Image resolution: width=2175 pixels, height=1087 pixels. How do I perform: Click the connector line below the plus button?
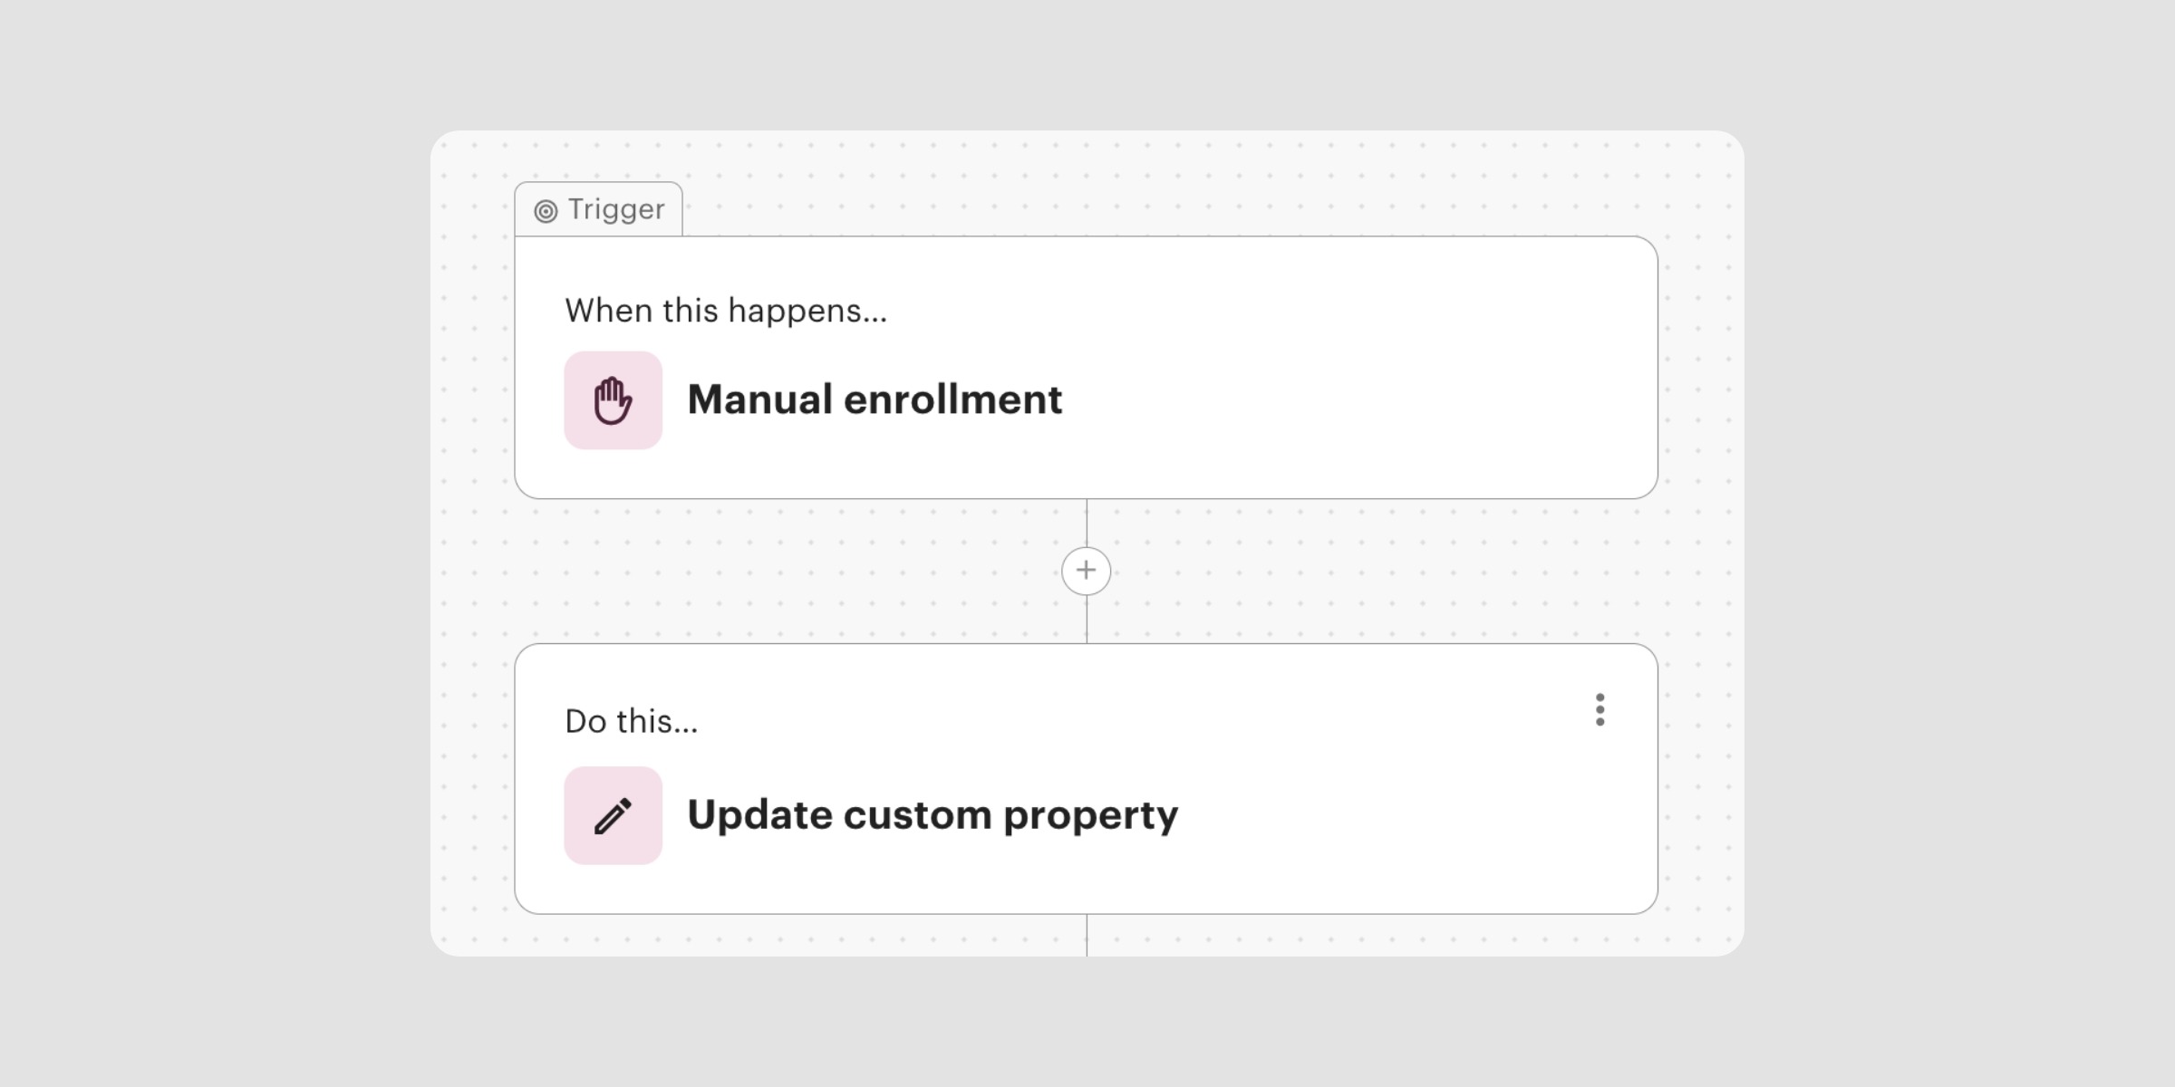pos(1087,620)
